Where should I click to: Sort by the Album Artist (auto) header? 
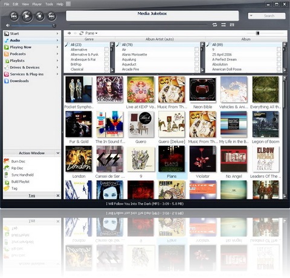coord(159,39)
